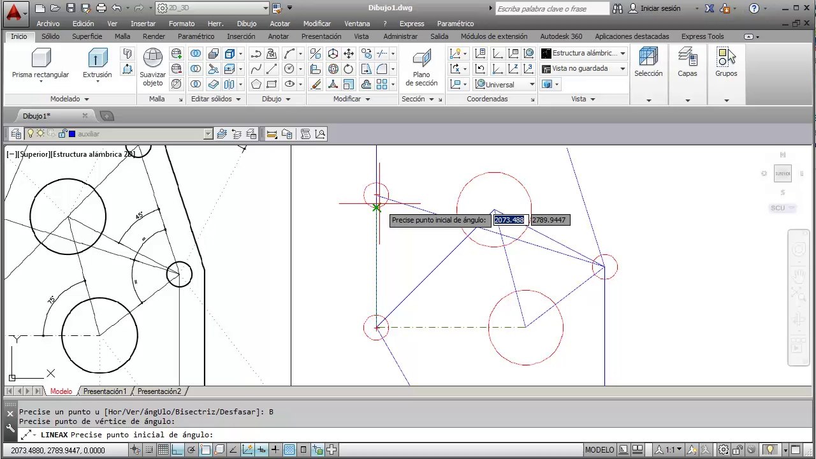This screenshot has width=816, height=459.
Task: Expand the auxiliar layer dropdown list
Action: point(208,134)
